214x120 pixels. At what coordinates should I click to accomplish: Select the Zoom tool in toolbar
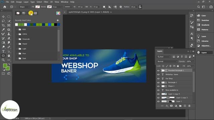pos(3,60)
